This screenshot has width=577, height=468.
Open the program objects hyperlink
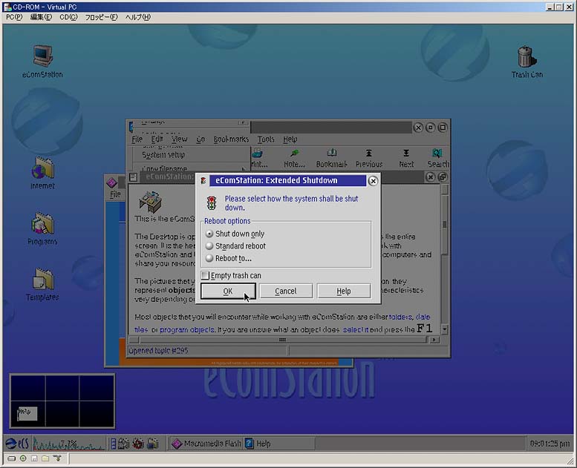pyautogui.click(x=187, y=330)
